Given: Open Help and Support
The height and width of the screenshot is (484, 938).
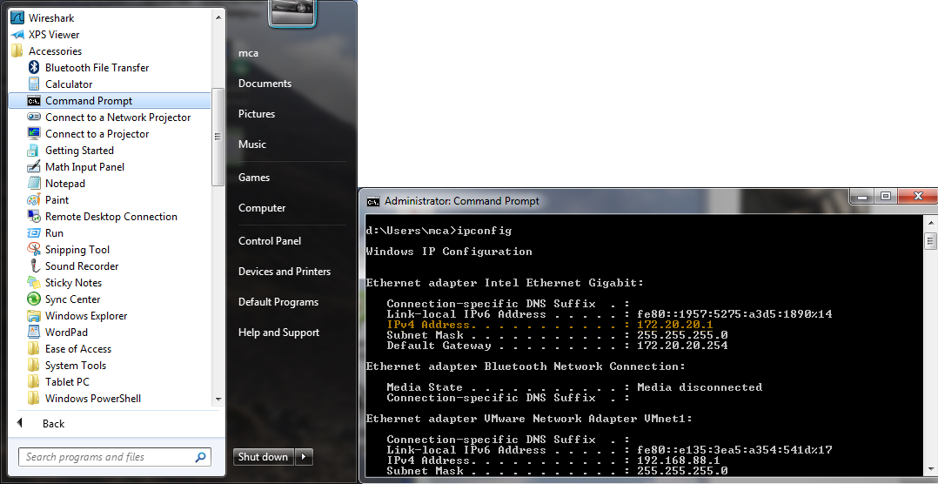Looking at the screenshot, I should click(x=278, y=332).
